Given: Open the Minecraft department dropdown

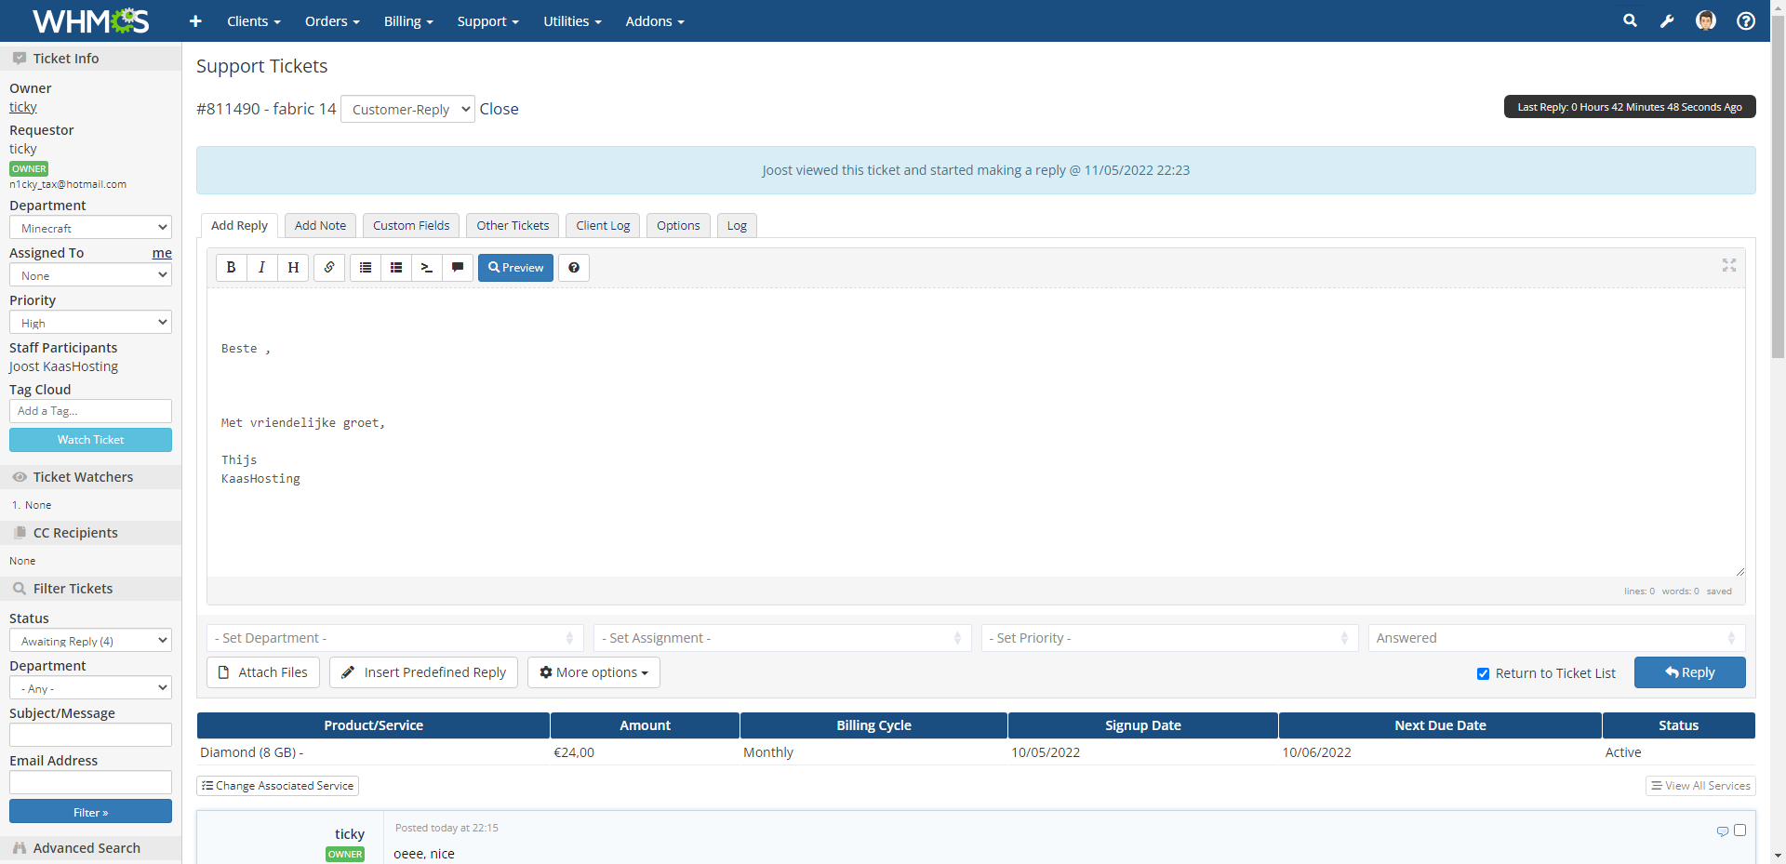Looking at the screenshot, I should pyautogui.click(x=90, y=228).
